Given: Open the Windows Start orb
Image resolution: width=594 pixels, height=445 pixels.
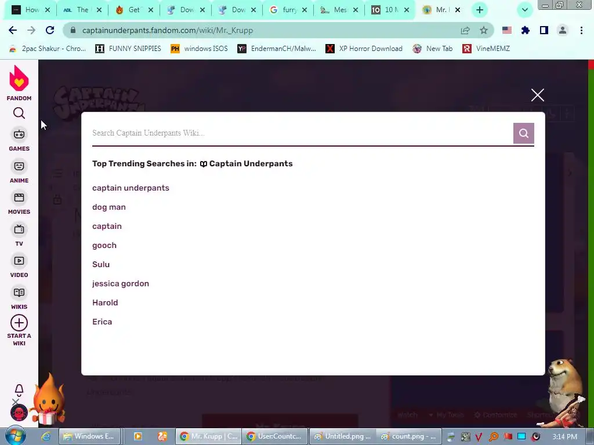Looking at the screenshot, I should tap(15, 436).
